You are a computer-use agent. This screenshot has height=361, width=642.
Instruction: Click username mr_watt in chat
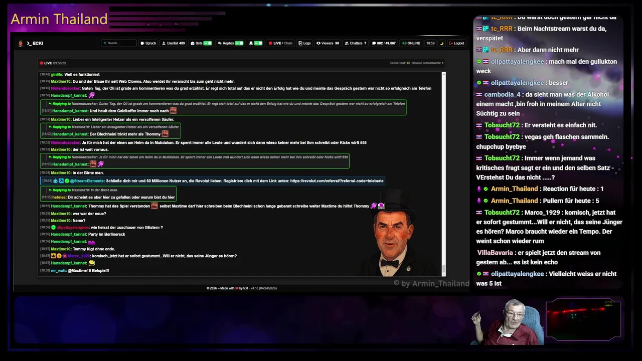58,270
